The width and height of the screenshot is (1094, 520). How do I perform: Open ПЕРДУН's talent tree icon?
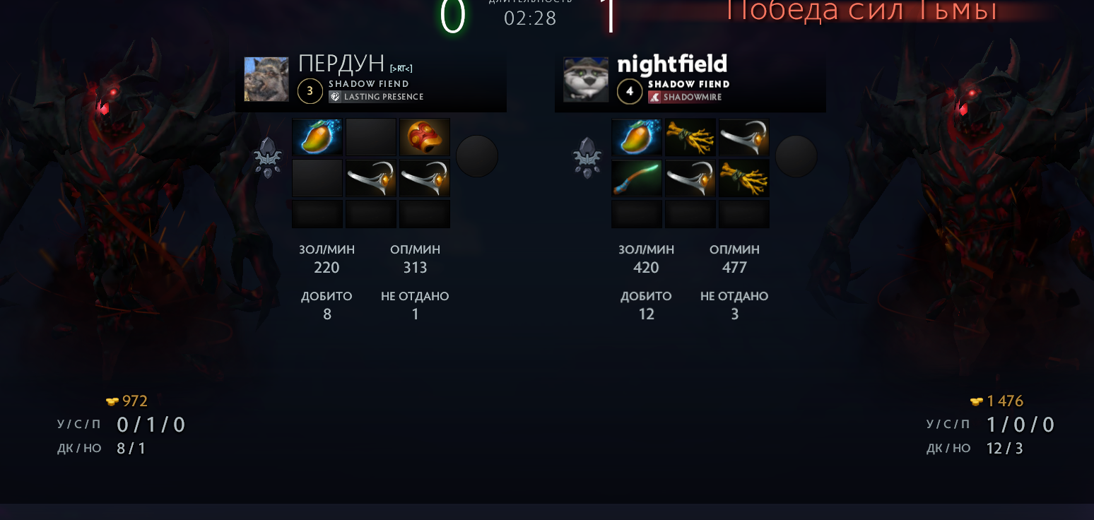point(268,157)
